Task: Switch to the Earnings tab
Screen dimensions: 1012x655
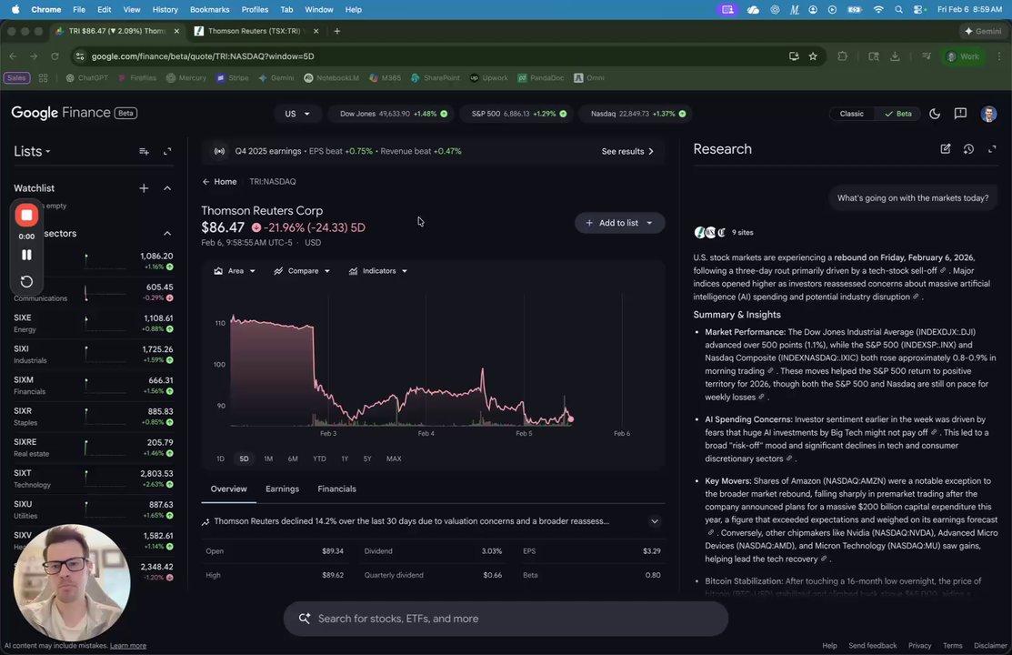Action: [x=282, y=489]
